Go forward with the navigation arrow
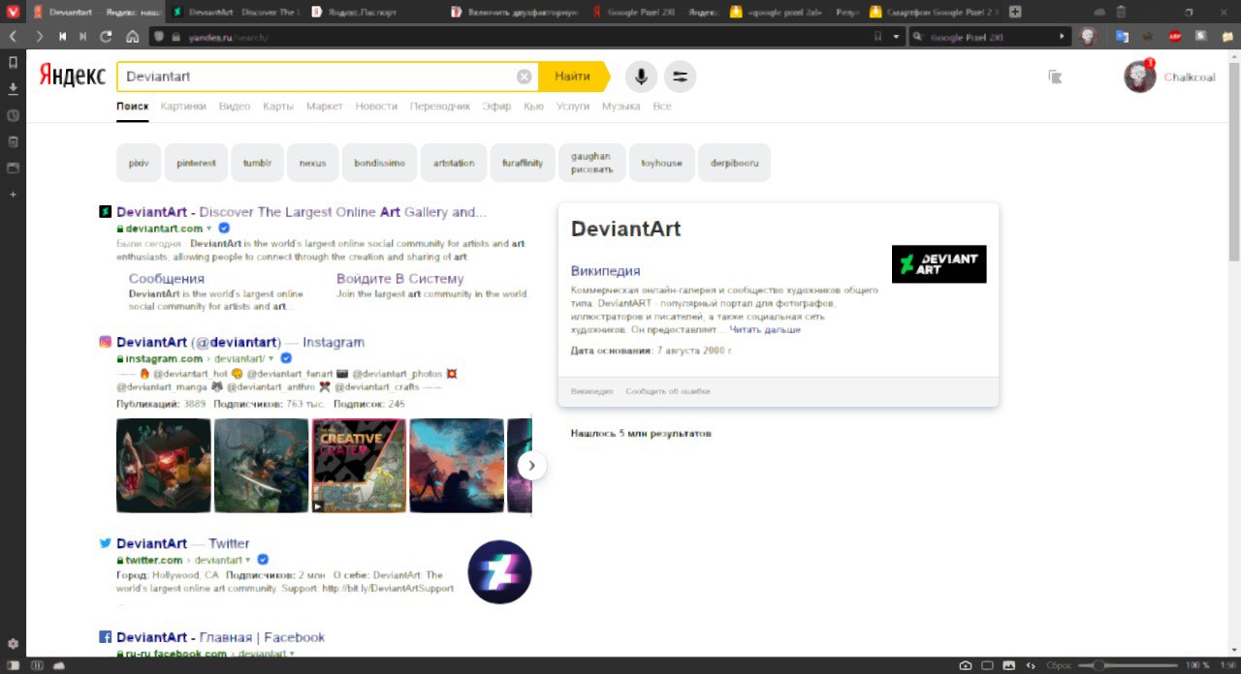Screen dimensions: 1241x674 click(x=39, y=36)
